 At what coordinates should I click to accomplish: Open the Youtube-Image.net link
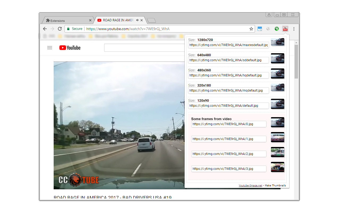pyautogui.click(x=250, y=185)
